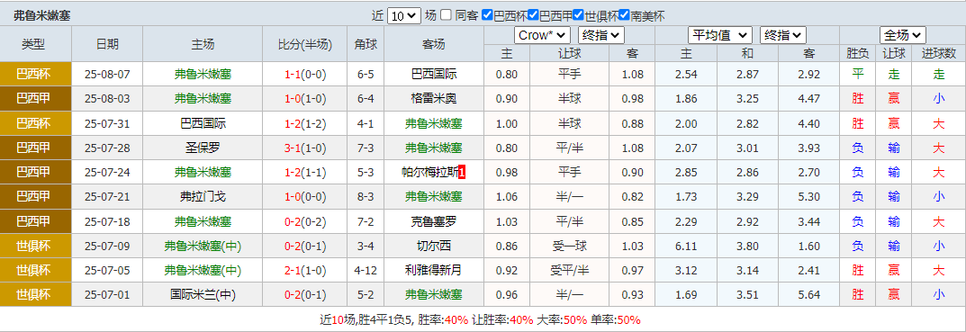Click the 5.64 away odds value
This screenshot has height=332, width=966.
tap(809, 294)
